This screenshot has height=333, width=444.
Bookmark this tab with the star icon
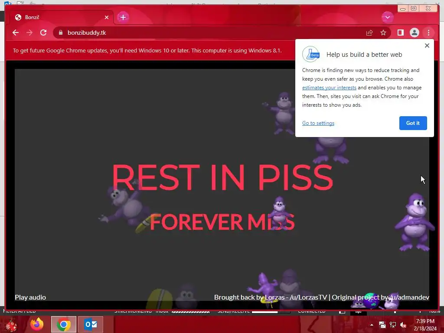383,33
